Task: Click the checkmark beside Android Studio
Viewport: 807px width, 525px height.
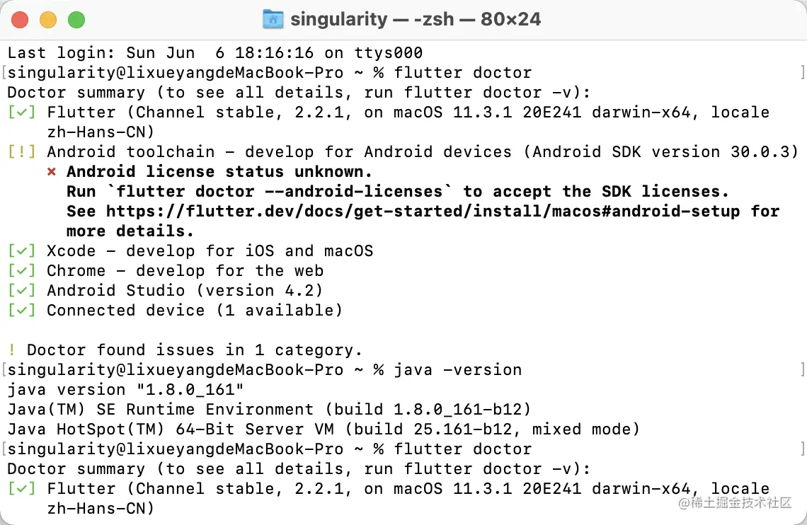Action: tap(23, 290)
